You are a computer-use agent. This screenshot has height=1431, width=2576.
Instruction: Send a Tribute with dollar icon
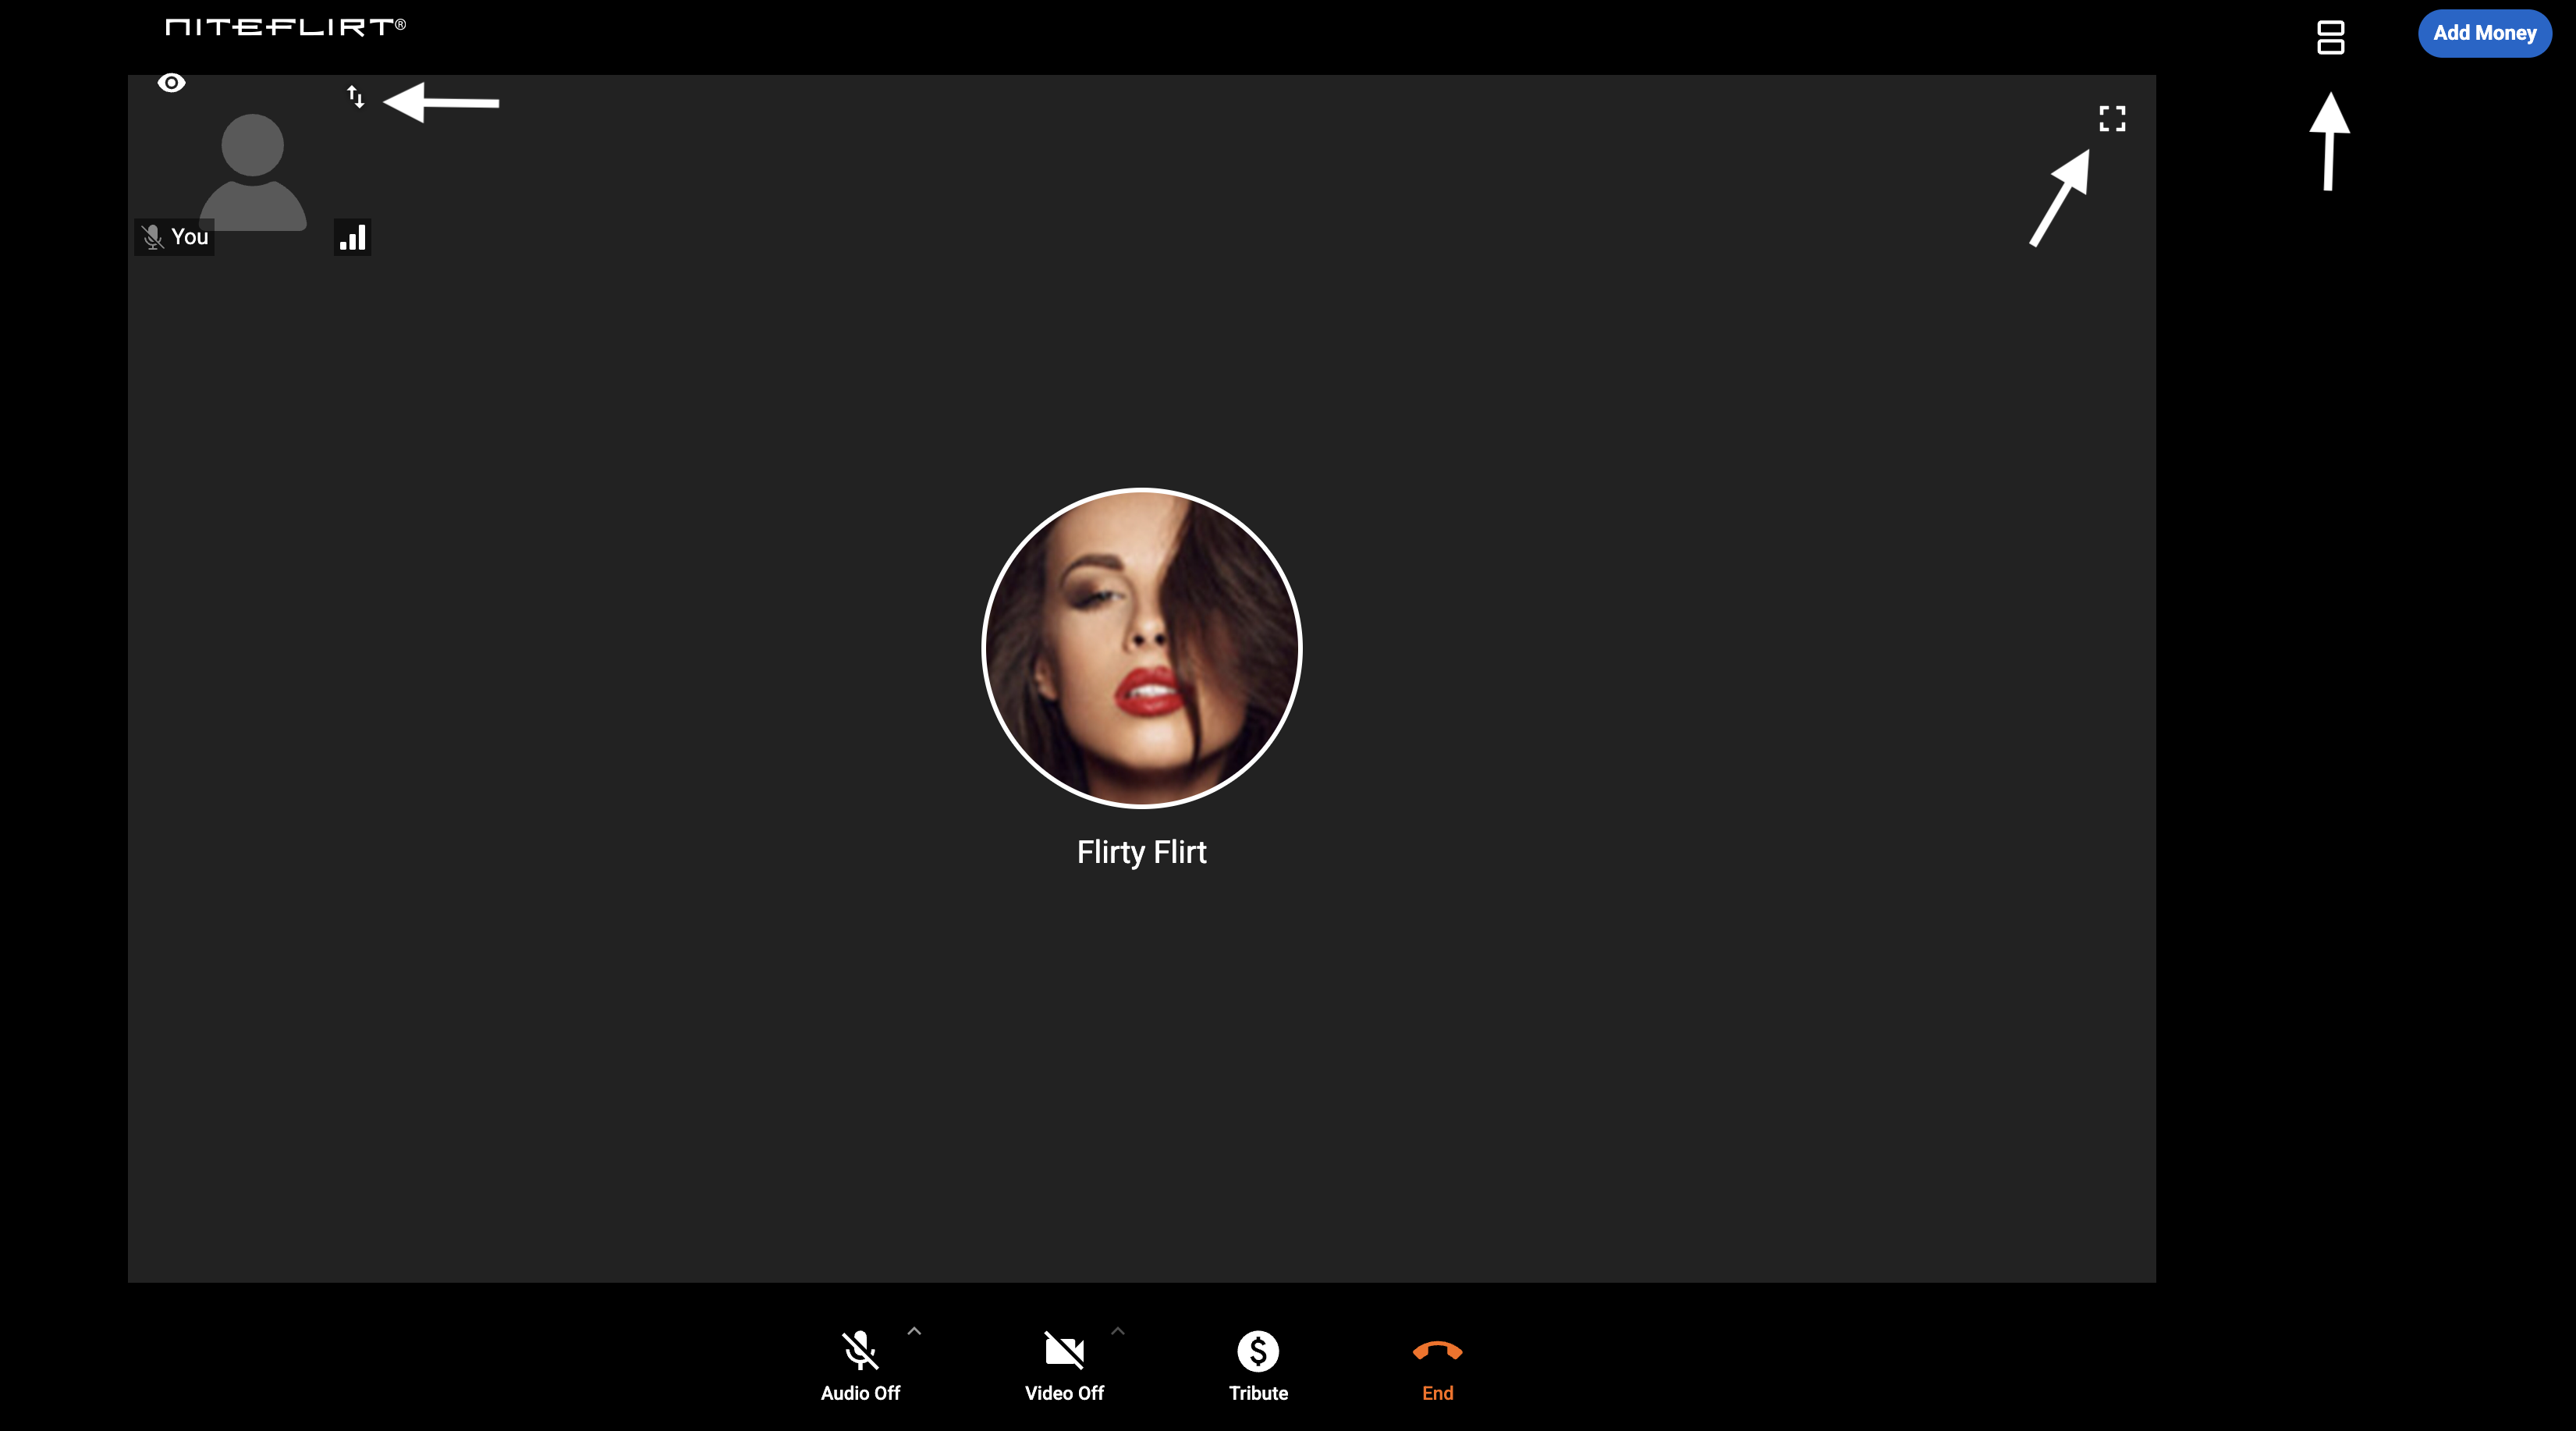tap(1258, 1366)
